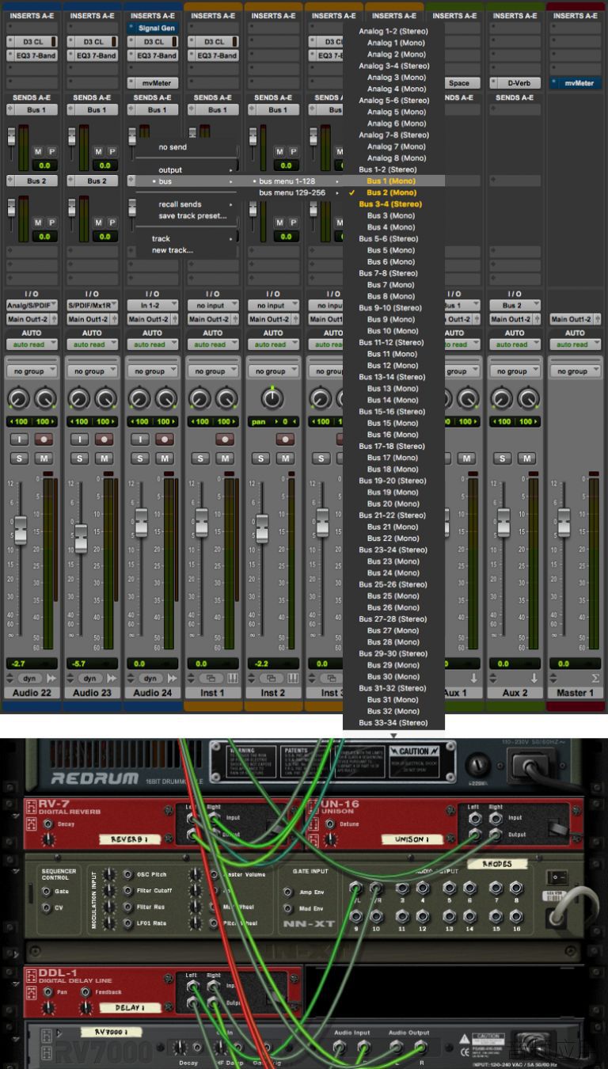Open the EQ3 7-Band insert on Audio 23
Image resolution: width=608 pixels, height=1069 pixels.
coord(93,55)
